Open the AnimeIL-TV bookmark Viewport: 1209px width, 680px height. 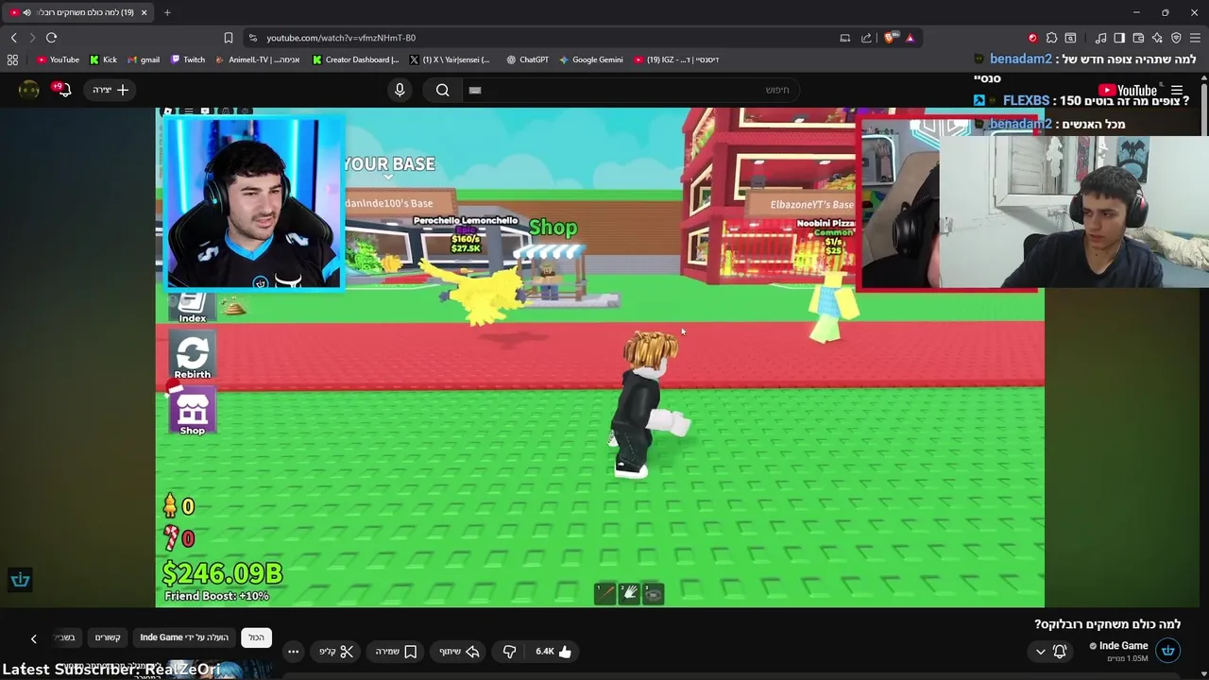coord(258,59)
